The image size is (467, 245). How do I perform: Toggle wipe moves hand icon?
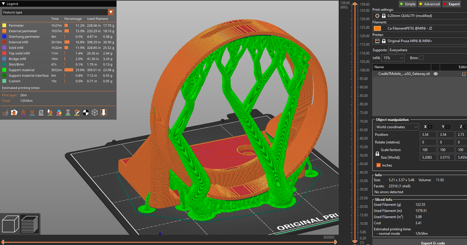pos(14,113)
